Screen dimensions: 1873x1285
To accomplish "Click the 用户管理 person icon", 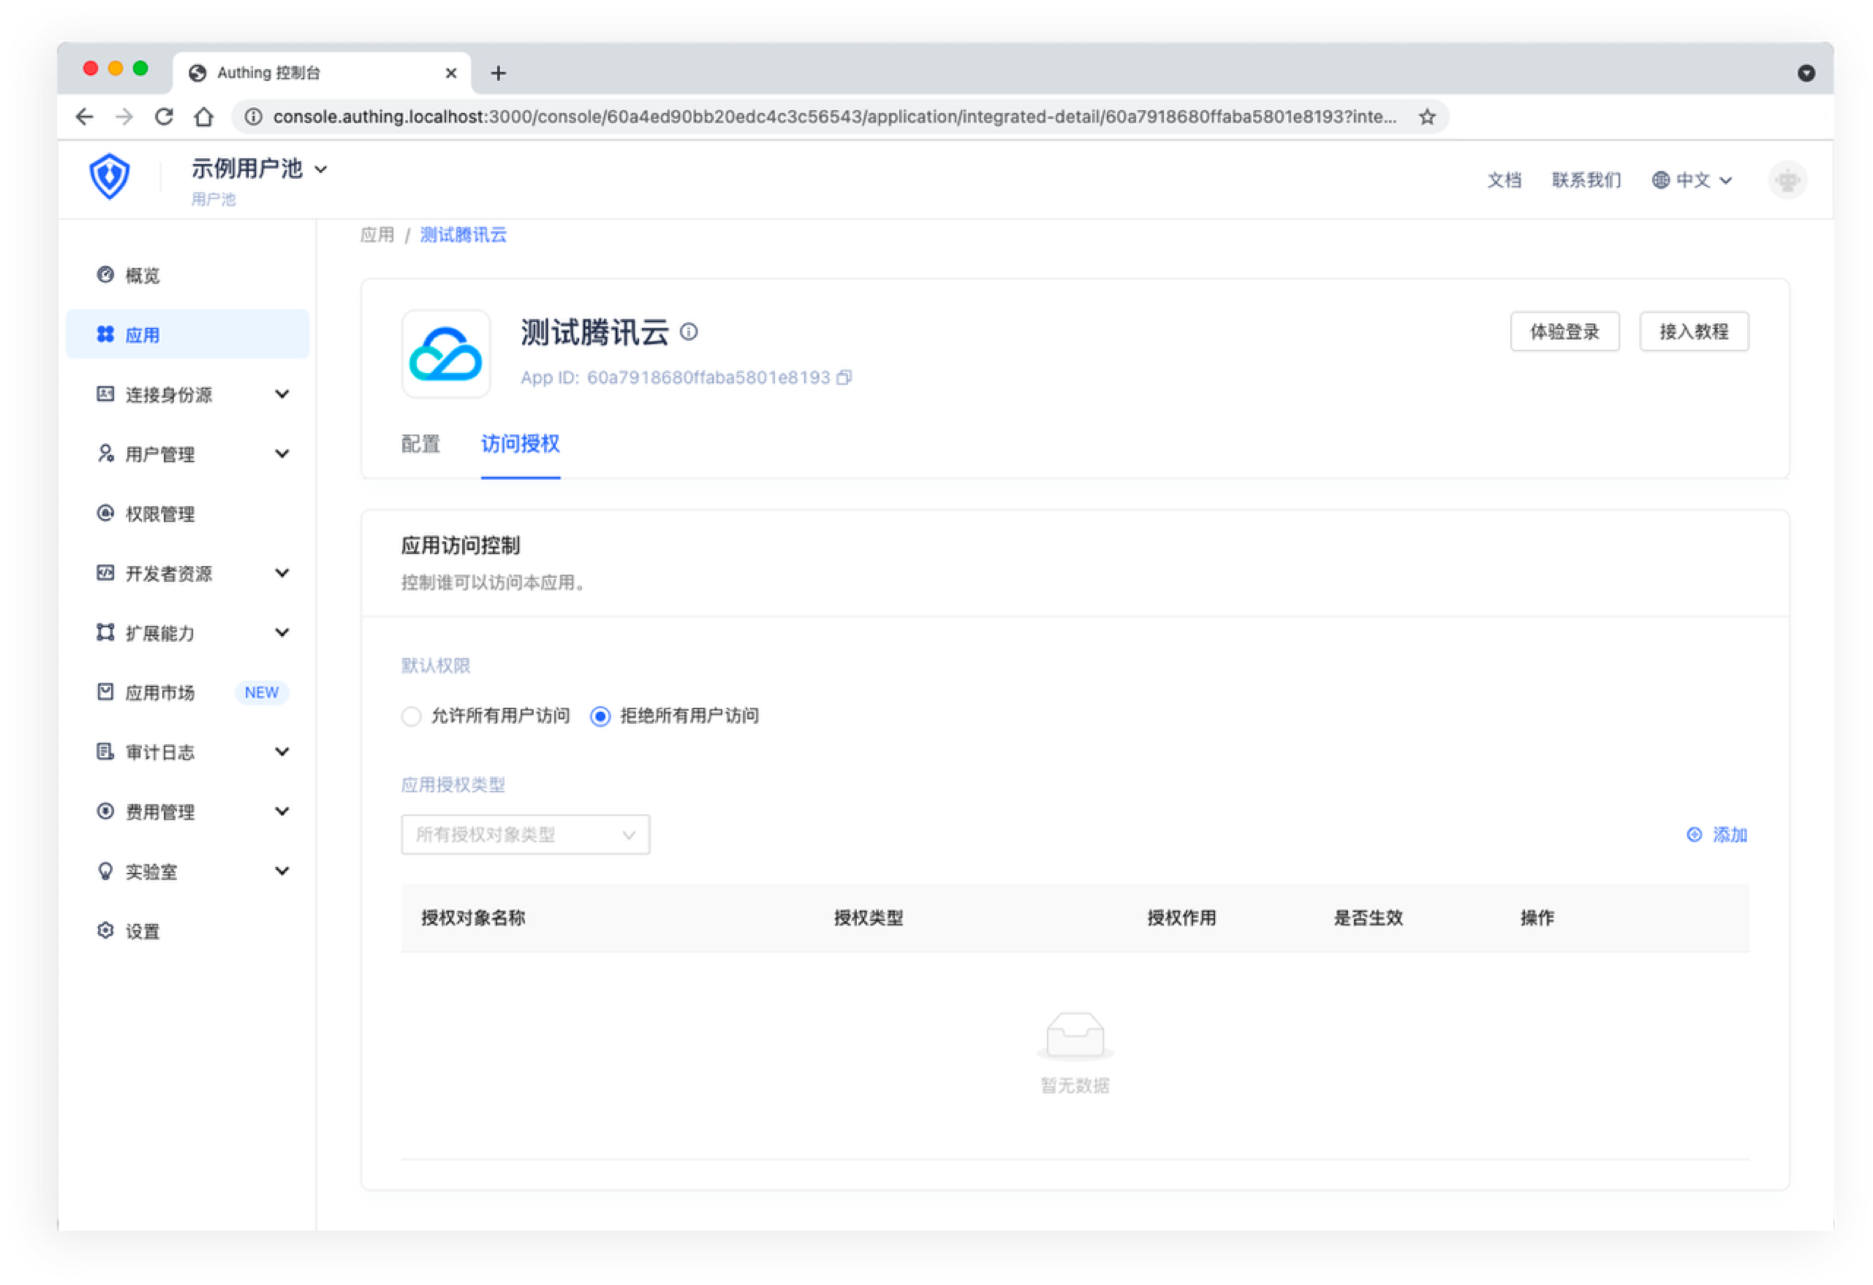I will 106,453.
